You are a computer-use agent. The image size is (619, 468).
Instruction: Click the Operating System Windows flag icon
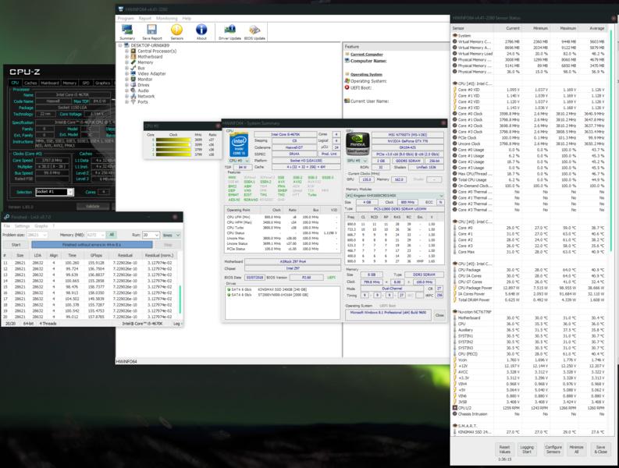pos(347,81)
